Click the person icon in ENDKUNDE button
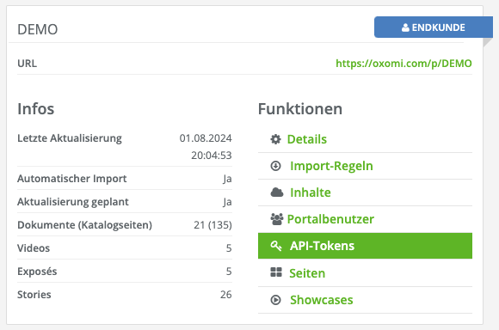This screenshot has width=499, height=330. click(405, 27)
